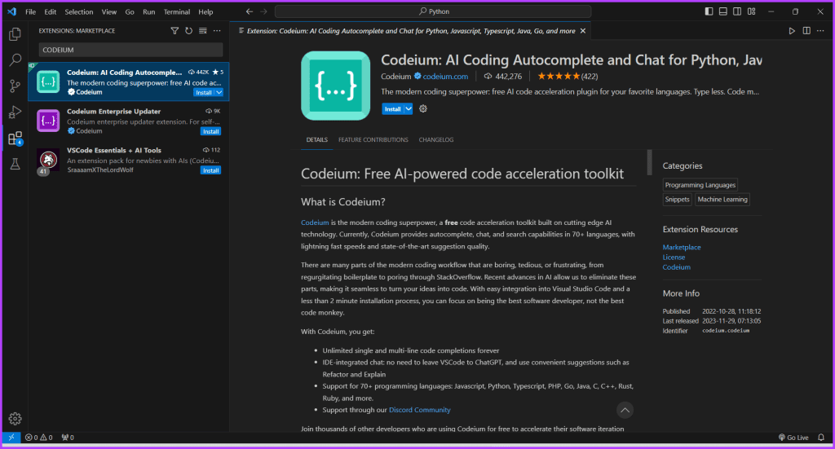Toggle the primary side bar layout icon
Image resolution: width=835 pixels, height=449 pixels.
pos(709,11)
